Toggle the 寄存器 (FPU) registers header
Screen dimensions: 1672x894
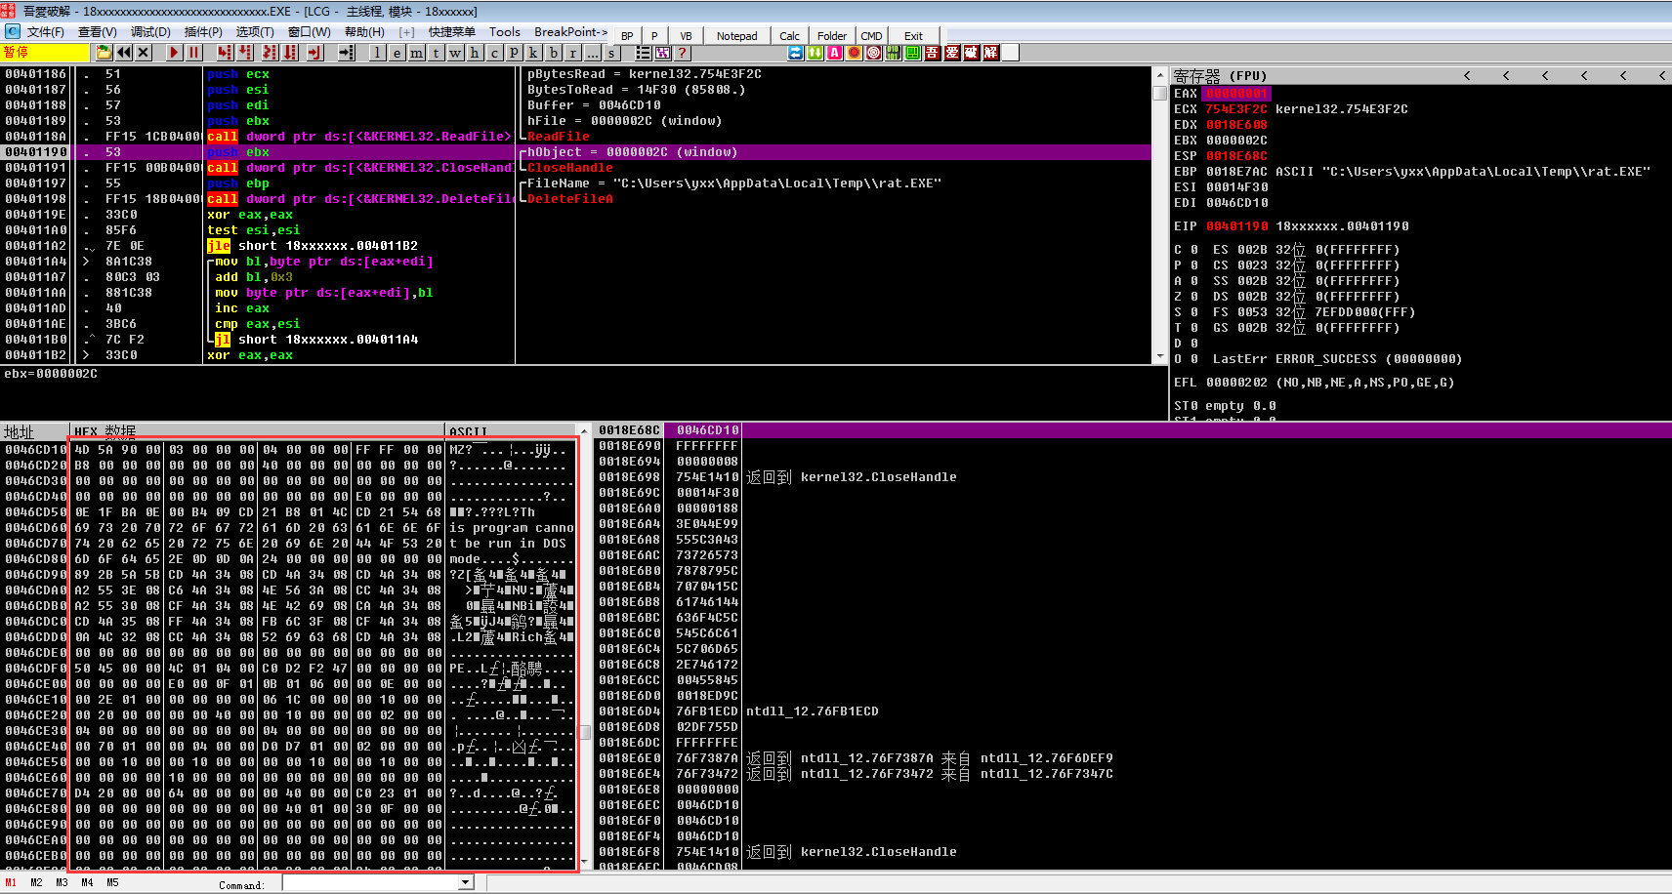pyautogui.click(x=1220, y=75)
